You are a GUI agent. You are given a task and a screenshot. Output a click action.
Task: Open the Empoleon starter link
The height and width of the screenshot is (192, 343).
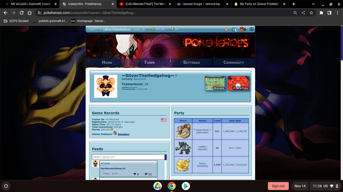click(x=124, y=134)
